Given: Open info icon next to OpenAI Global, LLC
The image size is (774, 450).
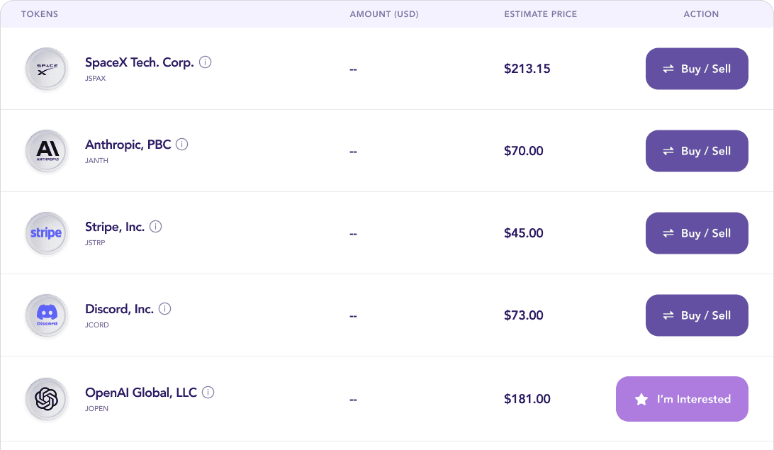Looking at the screenshot, I should click(208, 393).
